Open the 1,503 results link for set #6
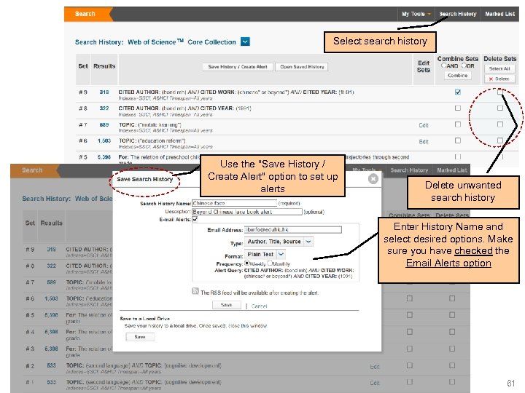Image resolution: width=525 pixels, height=393 pixels. pos(104,140)
